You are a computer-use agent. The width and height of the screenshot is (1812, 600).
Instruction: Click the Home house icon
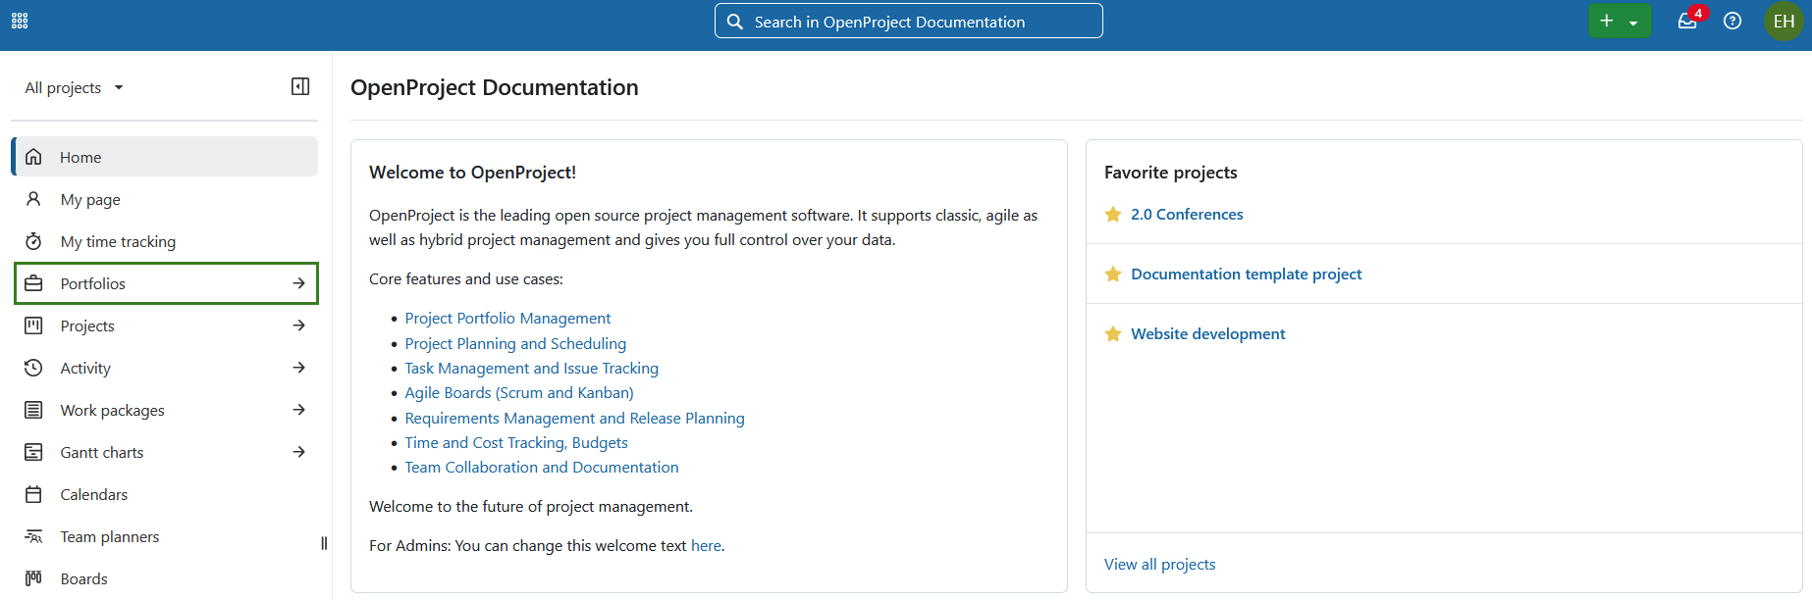[33, 157]
